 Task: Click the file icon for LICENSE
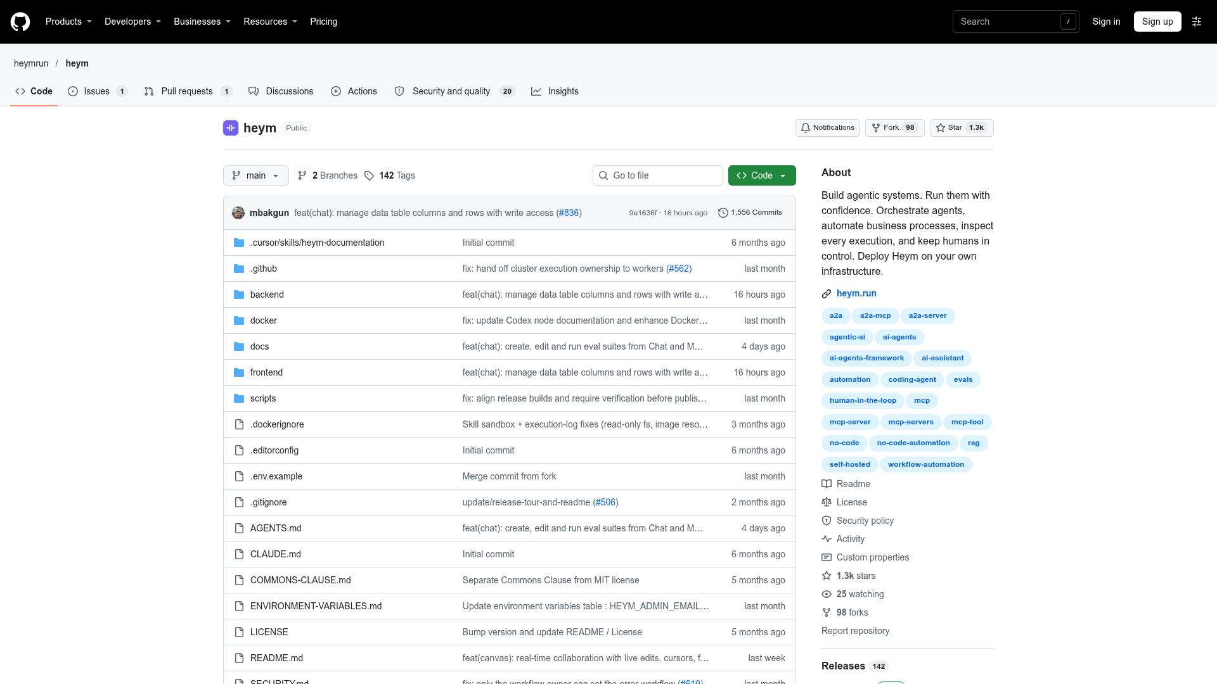click(x=239, y=632)
